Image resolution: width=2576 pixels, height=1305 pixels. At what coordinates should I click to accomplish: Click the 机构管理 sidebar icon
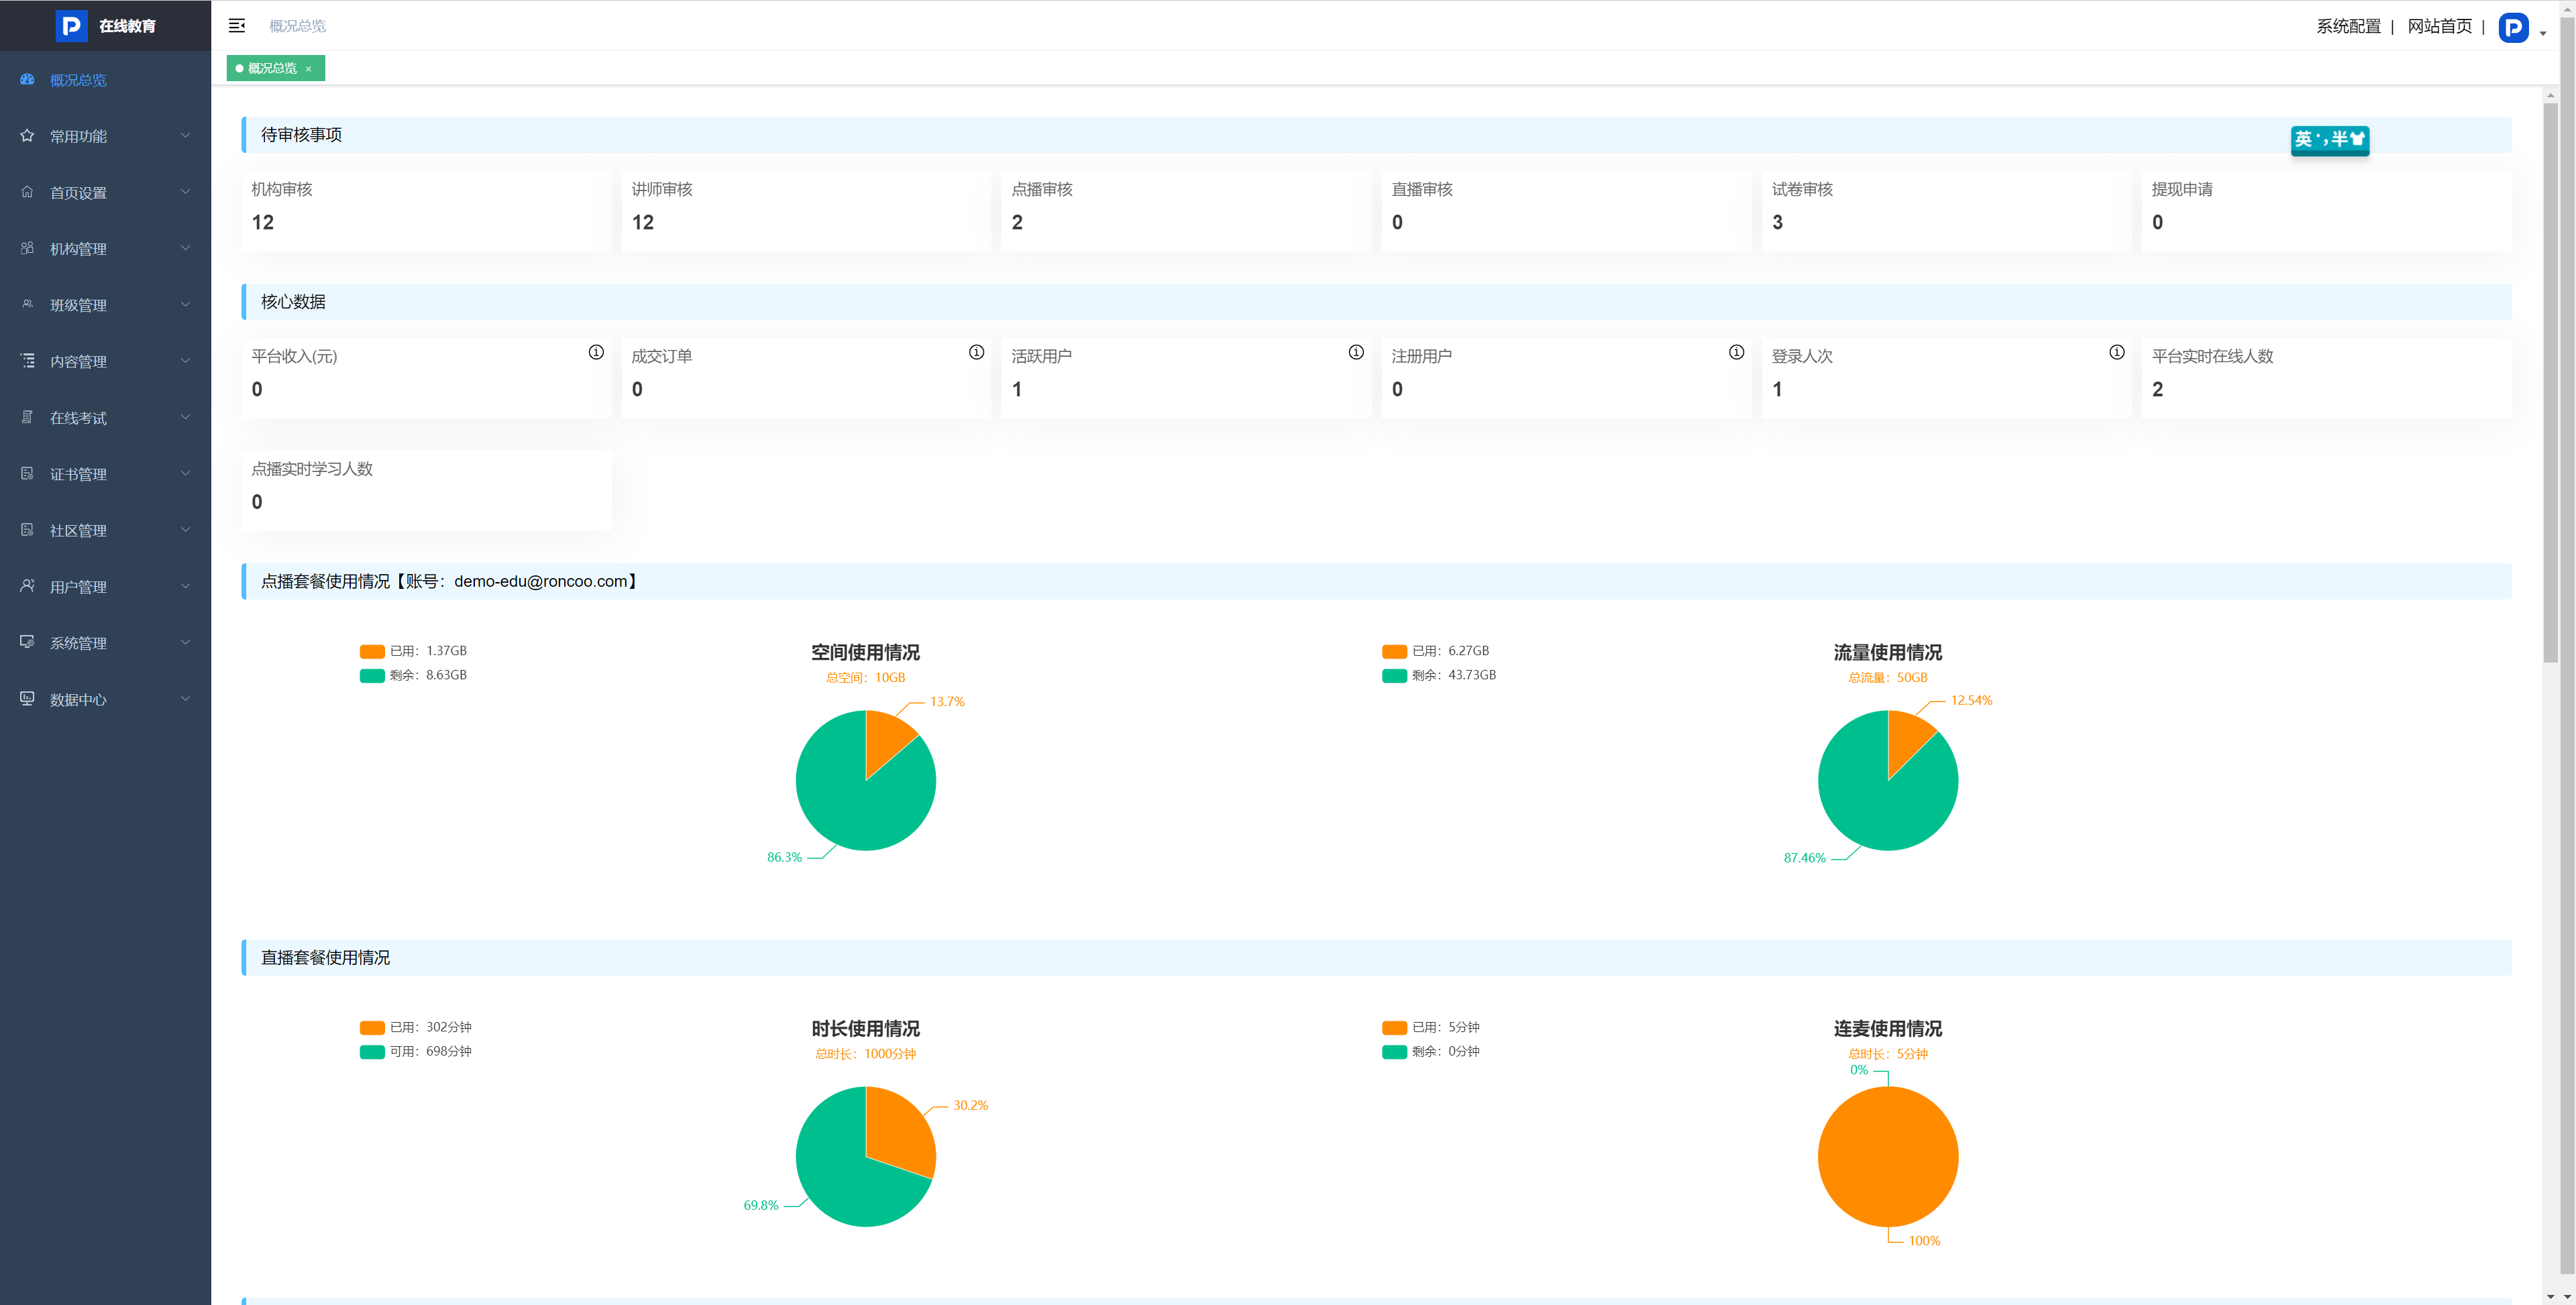(x=27, y=248)
